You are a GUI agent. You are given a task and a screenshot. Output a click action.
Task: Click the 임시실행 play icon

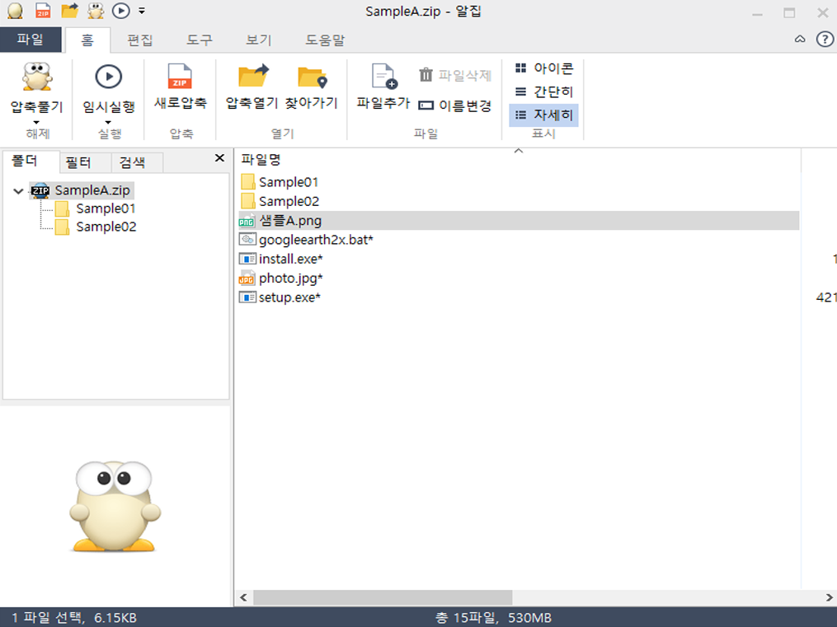coord(108,77)
